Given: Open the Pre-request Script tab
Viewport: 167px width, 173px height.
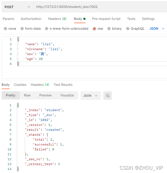Looking at the screenshot, I should [x=106, y=19].
